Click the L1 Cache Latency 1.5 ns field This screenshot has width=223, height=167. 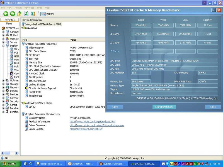[207, 34]
